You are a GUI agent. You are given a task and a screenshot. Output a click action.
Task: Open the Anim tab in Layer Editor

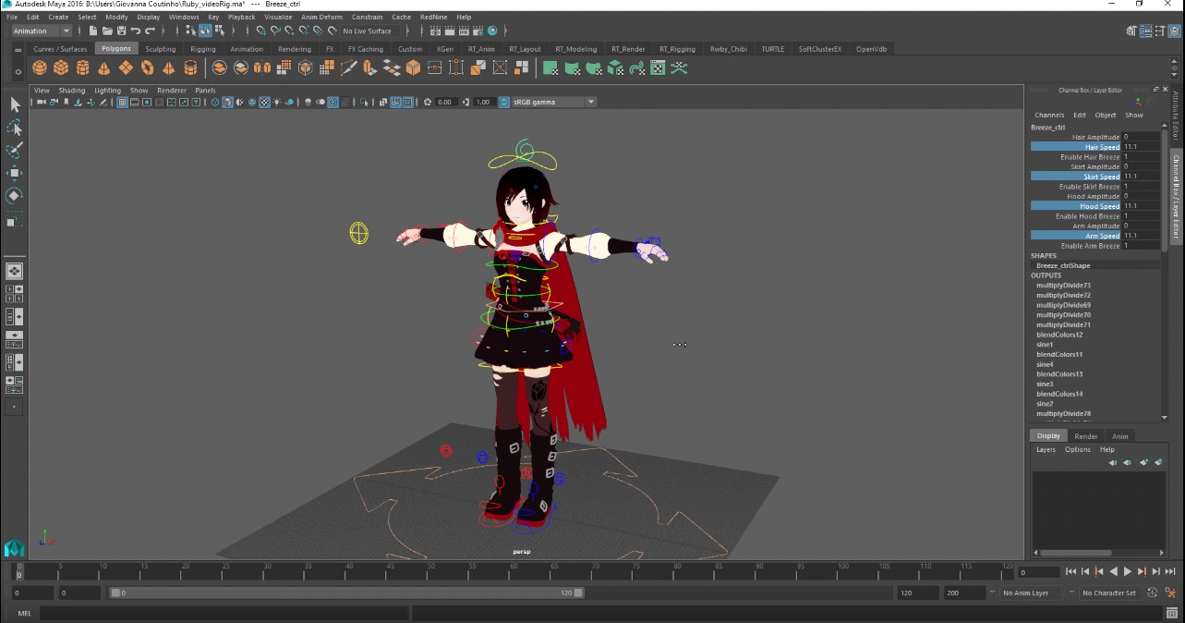point(1119,436)
